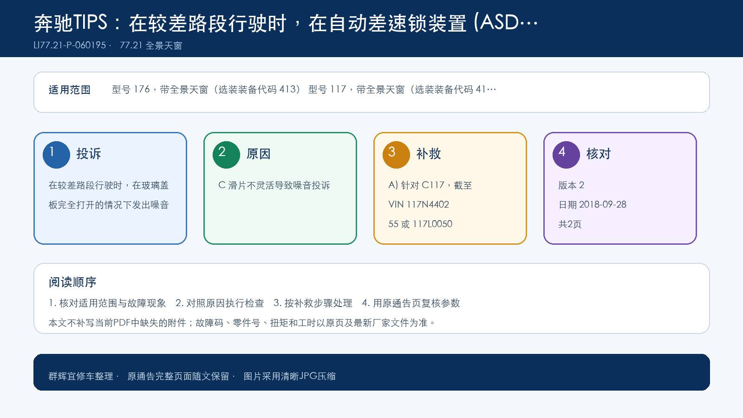The height and width of the screenshot is (418, 743).
Task: Click footer text 原通告完整页面随文保留
Action: 178,376
